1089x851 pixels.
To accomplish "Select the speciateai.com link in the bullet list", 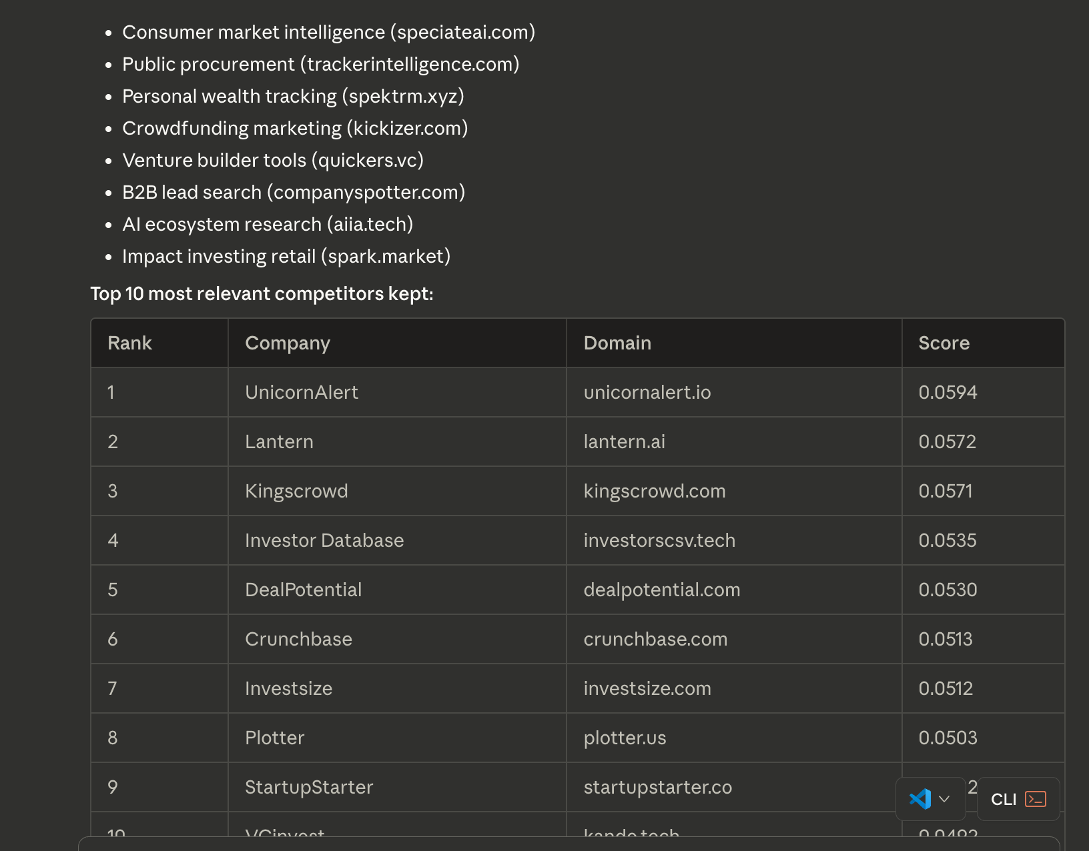I will [x=462, y=31].
